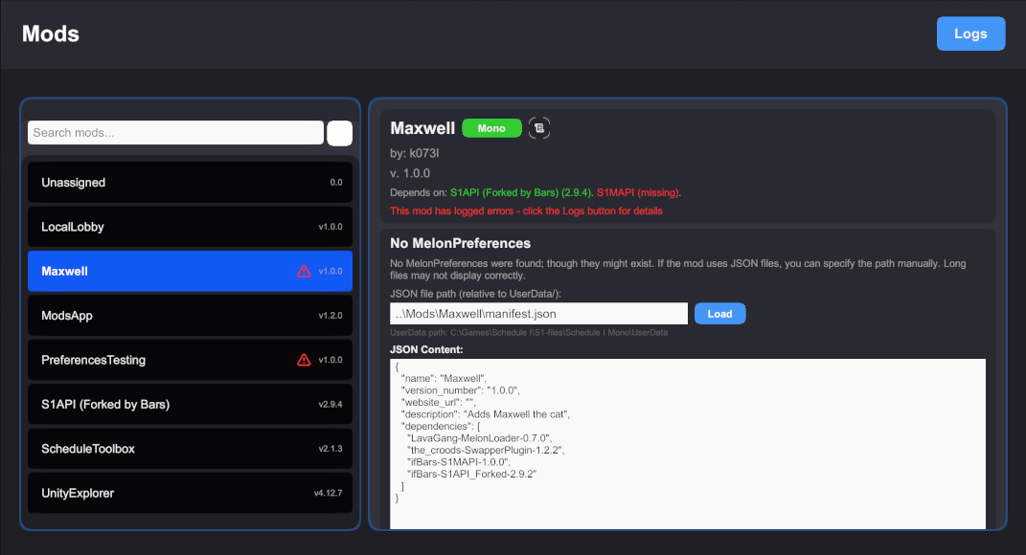
Task: Load the manifest.json file
Action: click(719, 313)
